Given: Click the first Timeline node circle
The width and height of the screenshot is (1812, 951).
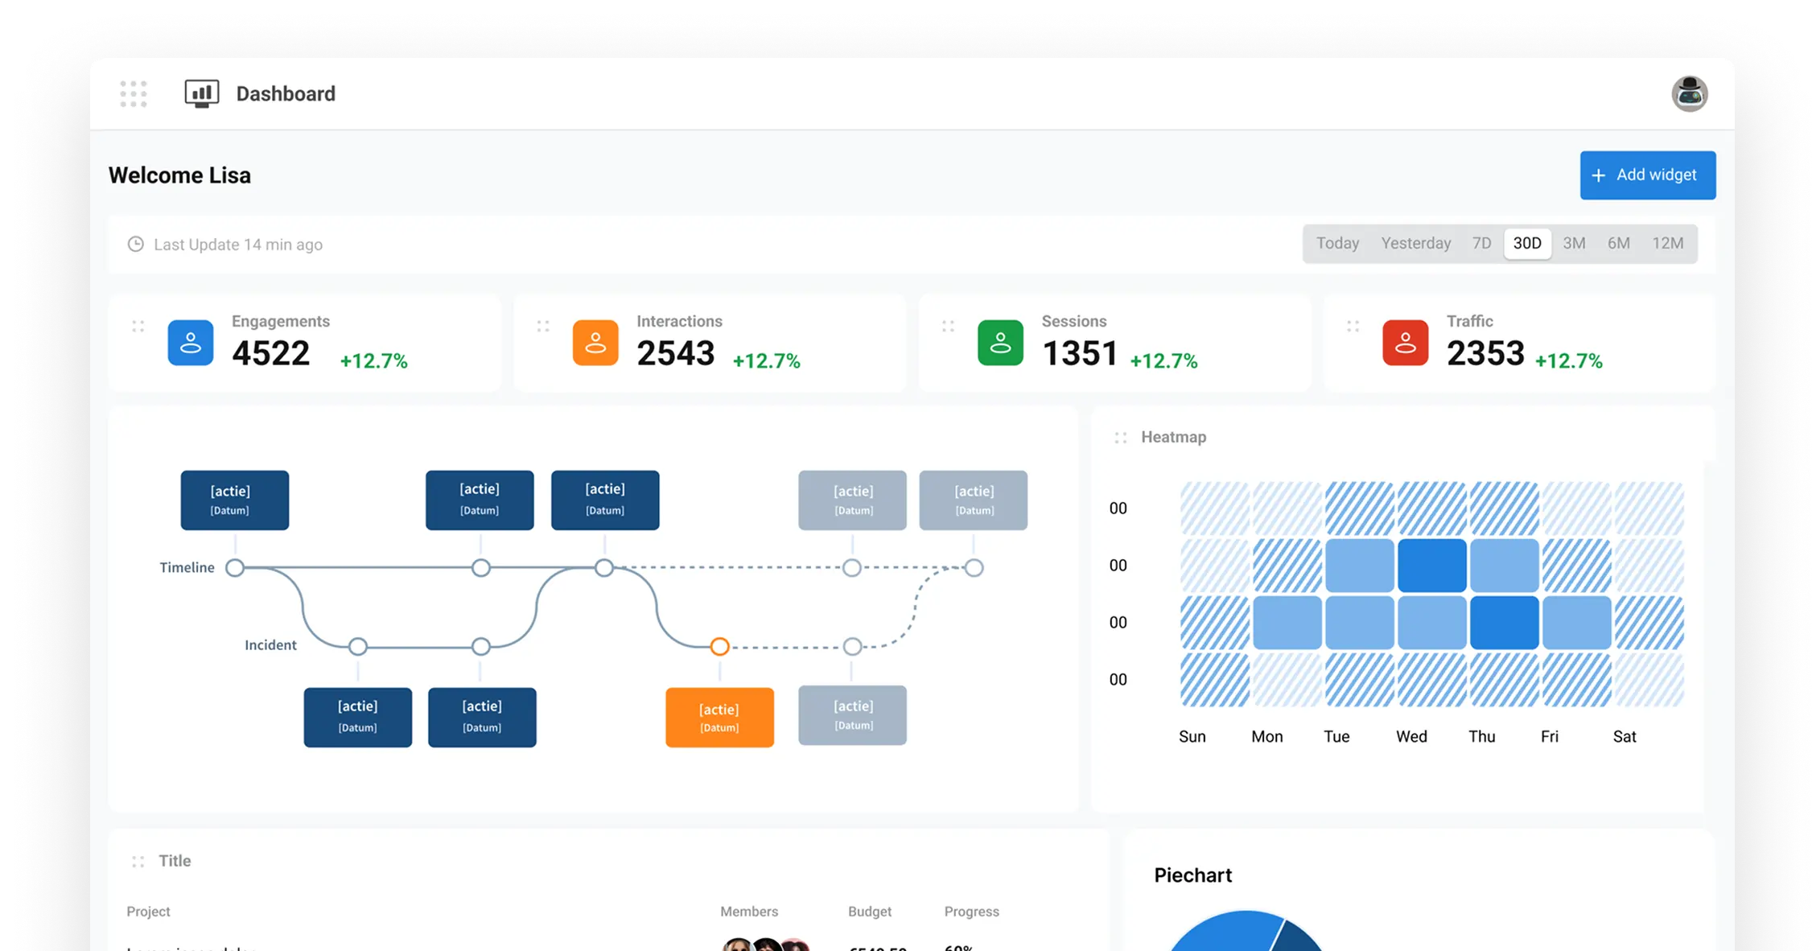Looking at the screenshot, I should point(234,568).
